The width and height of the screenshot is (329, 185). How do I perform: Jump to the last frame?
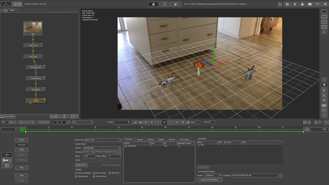coord(183,122)
